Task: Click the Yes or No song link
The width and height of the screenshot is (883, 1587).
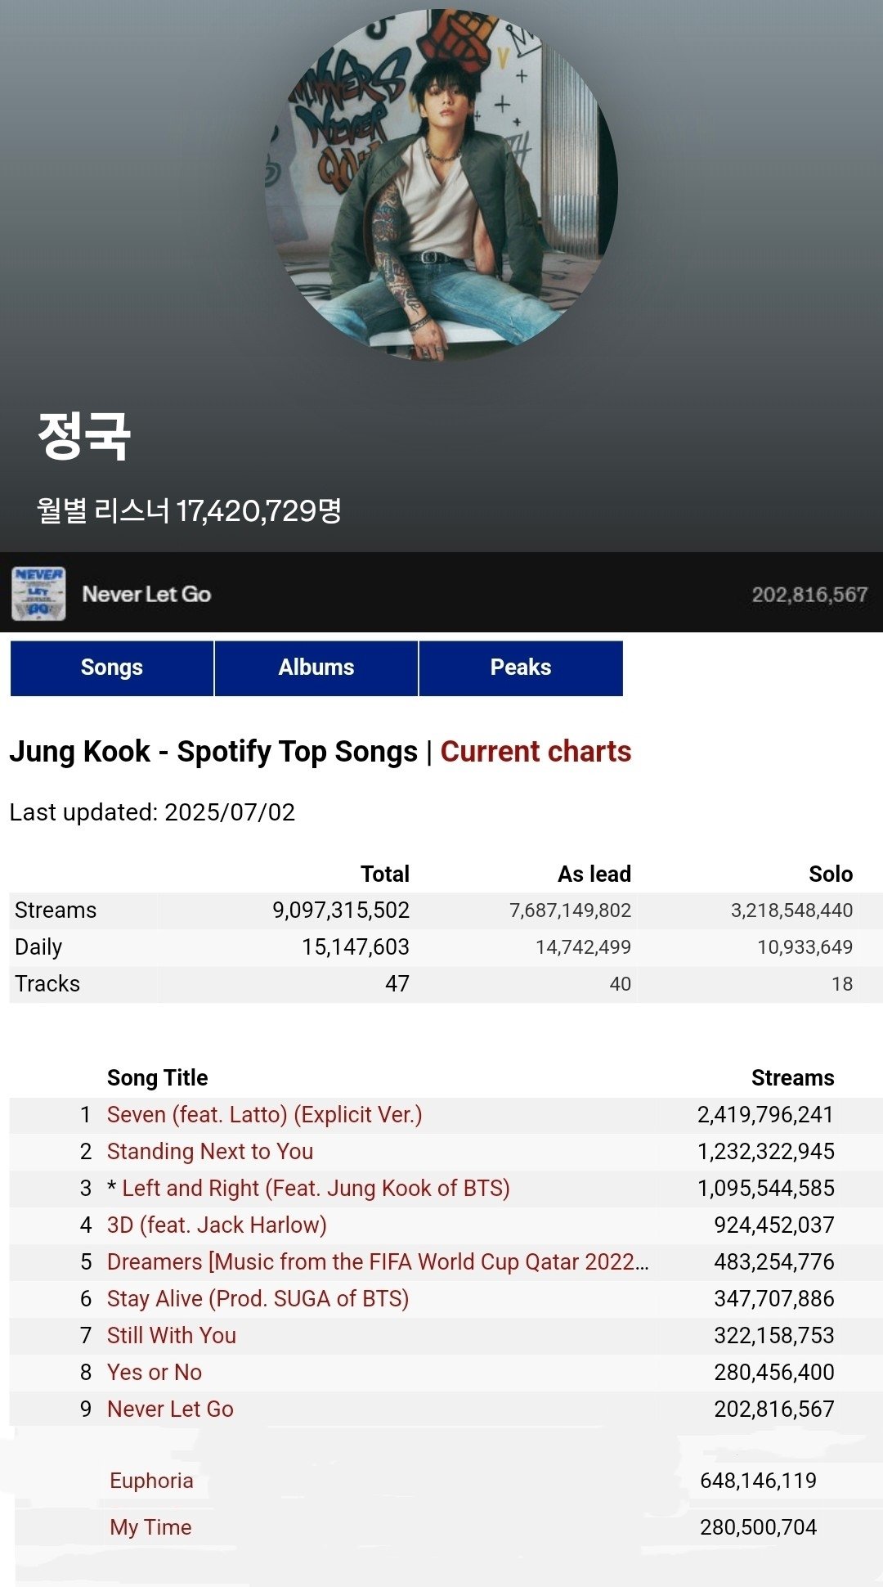Action: click(x=155, y=1372)
